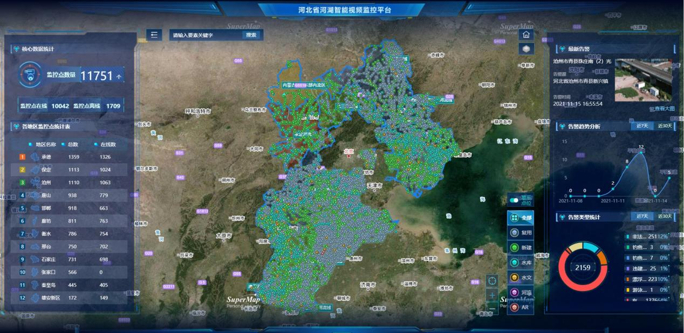Screen dimensions: 684x333
Task: Switch alarm trend to 近30天
Action: coord(665,126)
